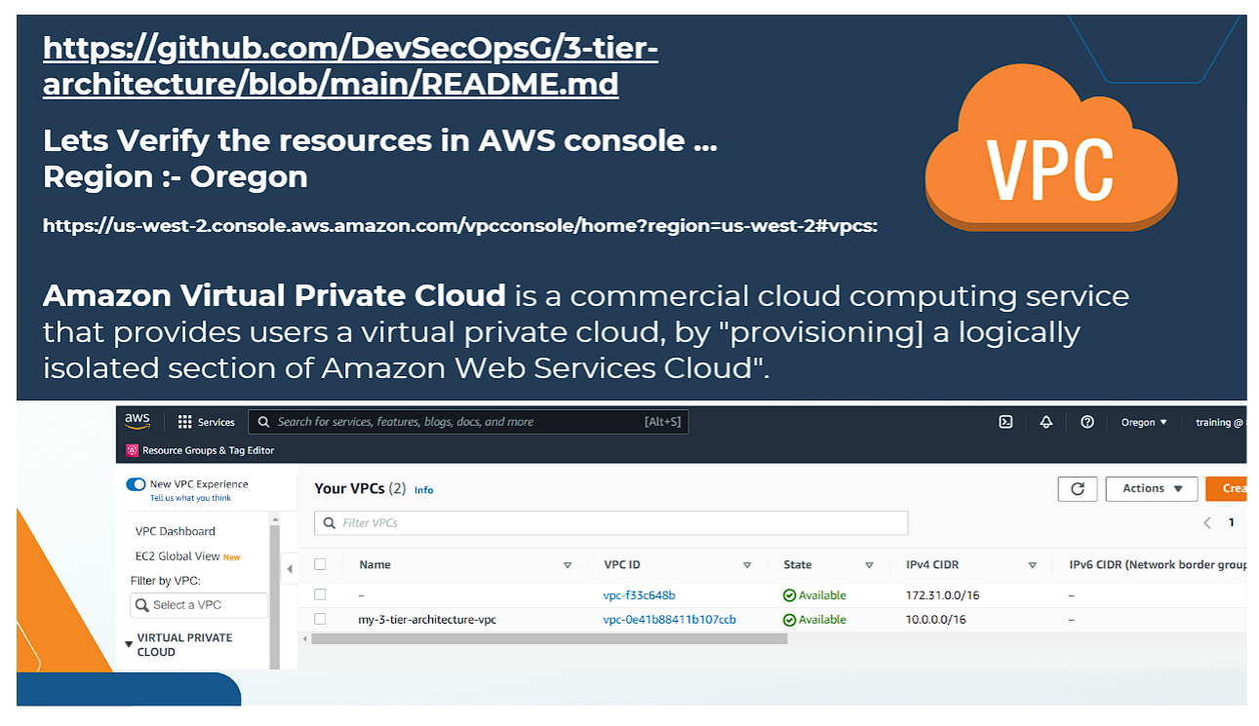Open VPC Dashboard in sidebar
This screenshot has width=1259, height=726.
coord(176,531)
